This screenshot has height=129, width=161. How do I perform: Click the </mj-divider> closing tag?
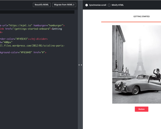point(39,39)
